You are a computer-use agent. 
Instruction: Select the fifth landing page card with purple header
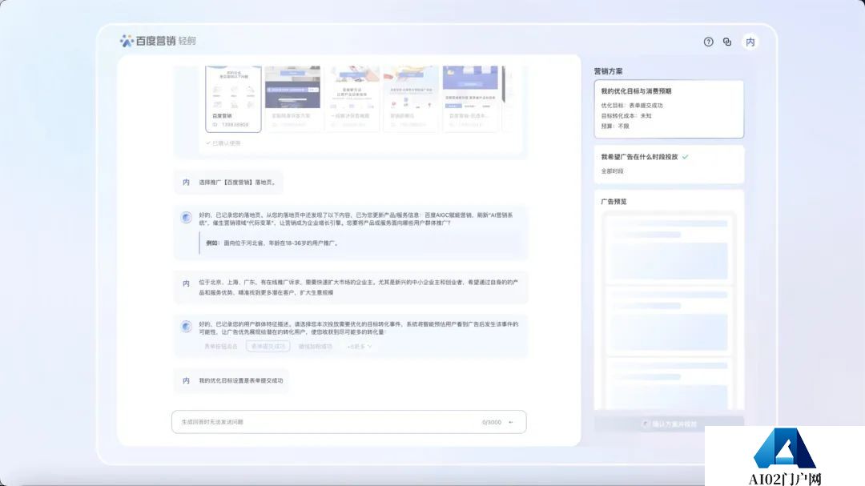471,98
